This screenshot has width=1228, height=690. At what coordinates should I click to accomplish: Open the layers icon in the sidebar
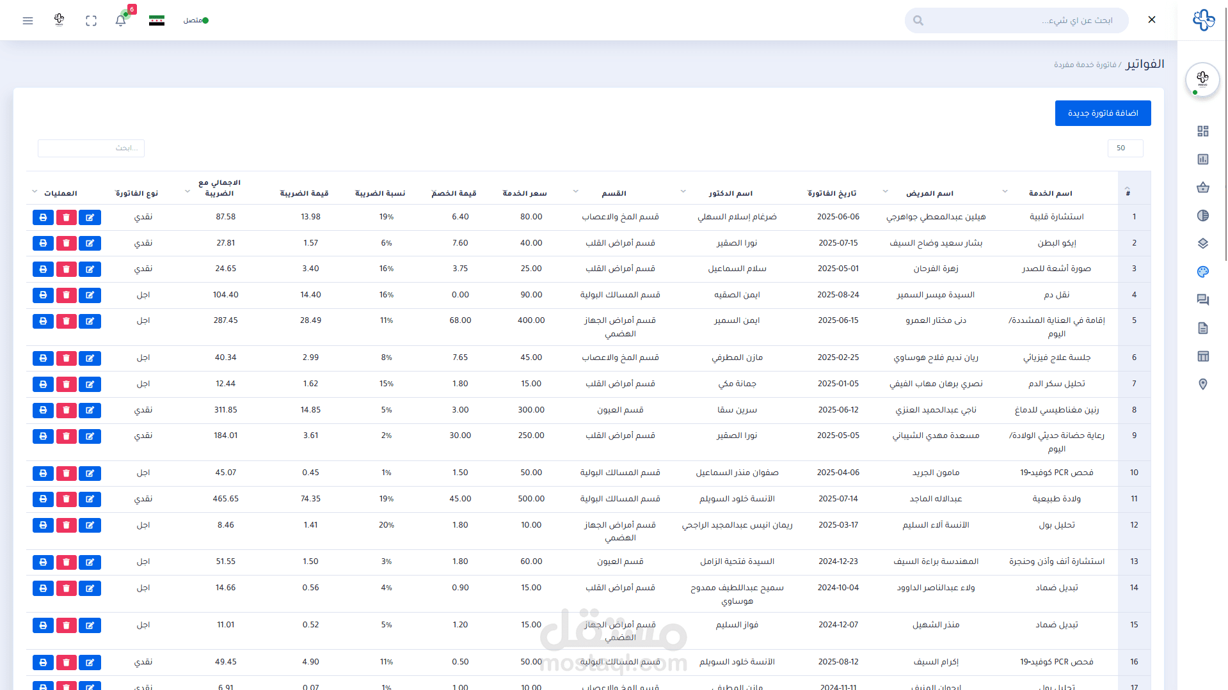point(1203,244)
